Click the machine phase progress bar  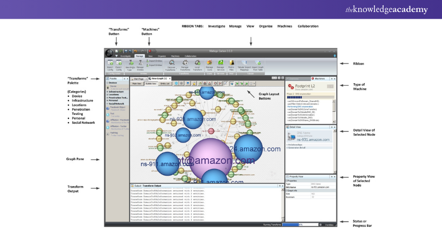310,97
